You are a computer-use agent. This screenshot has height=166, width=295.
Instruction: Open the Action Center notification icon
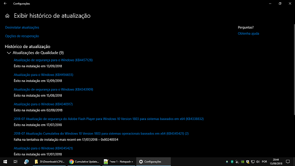coord(288,162)
